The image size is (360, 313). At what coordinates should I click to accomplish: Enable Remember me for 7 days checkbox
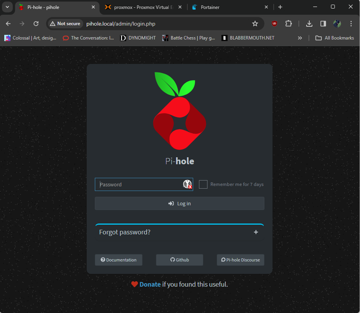click(x=203, y=184)
